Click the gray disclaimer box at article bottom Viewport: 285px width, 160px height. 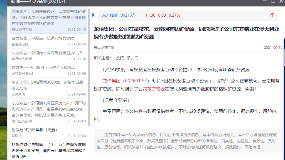[x=188, y=141]
